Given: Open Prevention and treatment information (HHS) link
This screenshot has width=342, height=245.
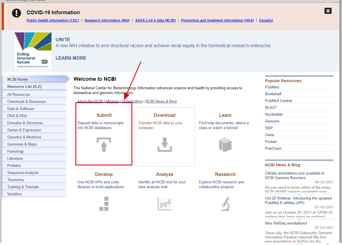Looking at the screenshot, I should [217, 20].
